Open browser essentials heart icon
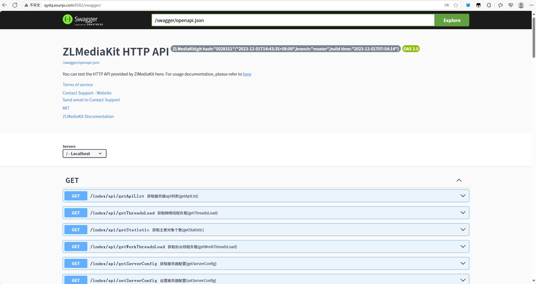The width and height of the screenshot is (536, 284). click(511, 5)
